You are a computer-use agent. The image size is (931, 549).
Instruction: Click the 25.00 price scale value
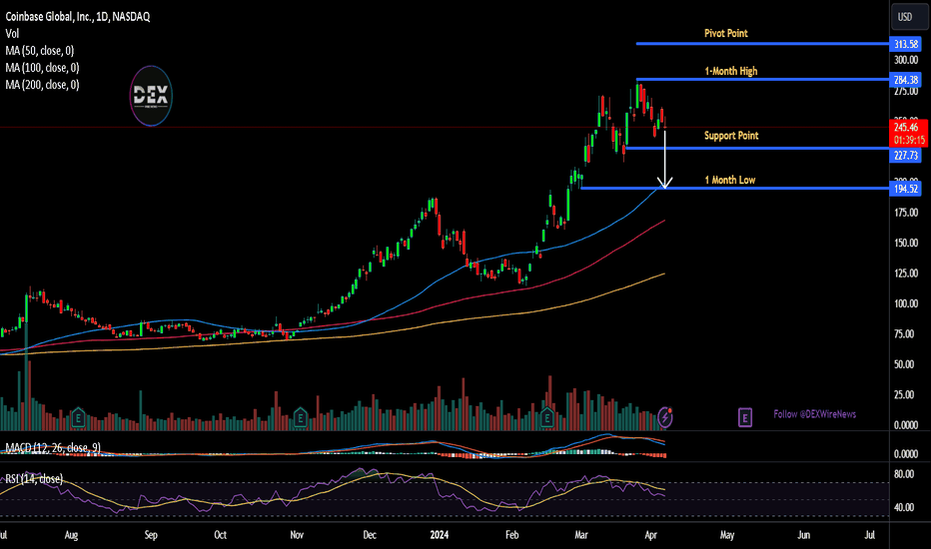(x=906, y=394)
